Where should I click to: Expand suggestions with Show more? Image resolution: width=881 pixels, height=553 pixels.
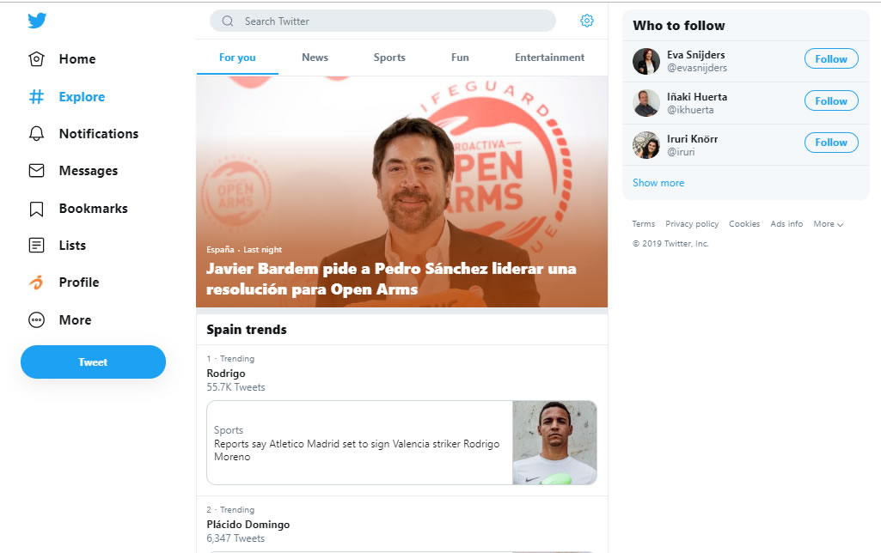pos(658,182)
